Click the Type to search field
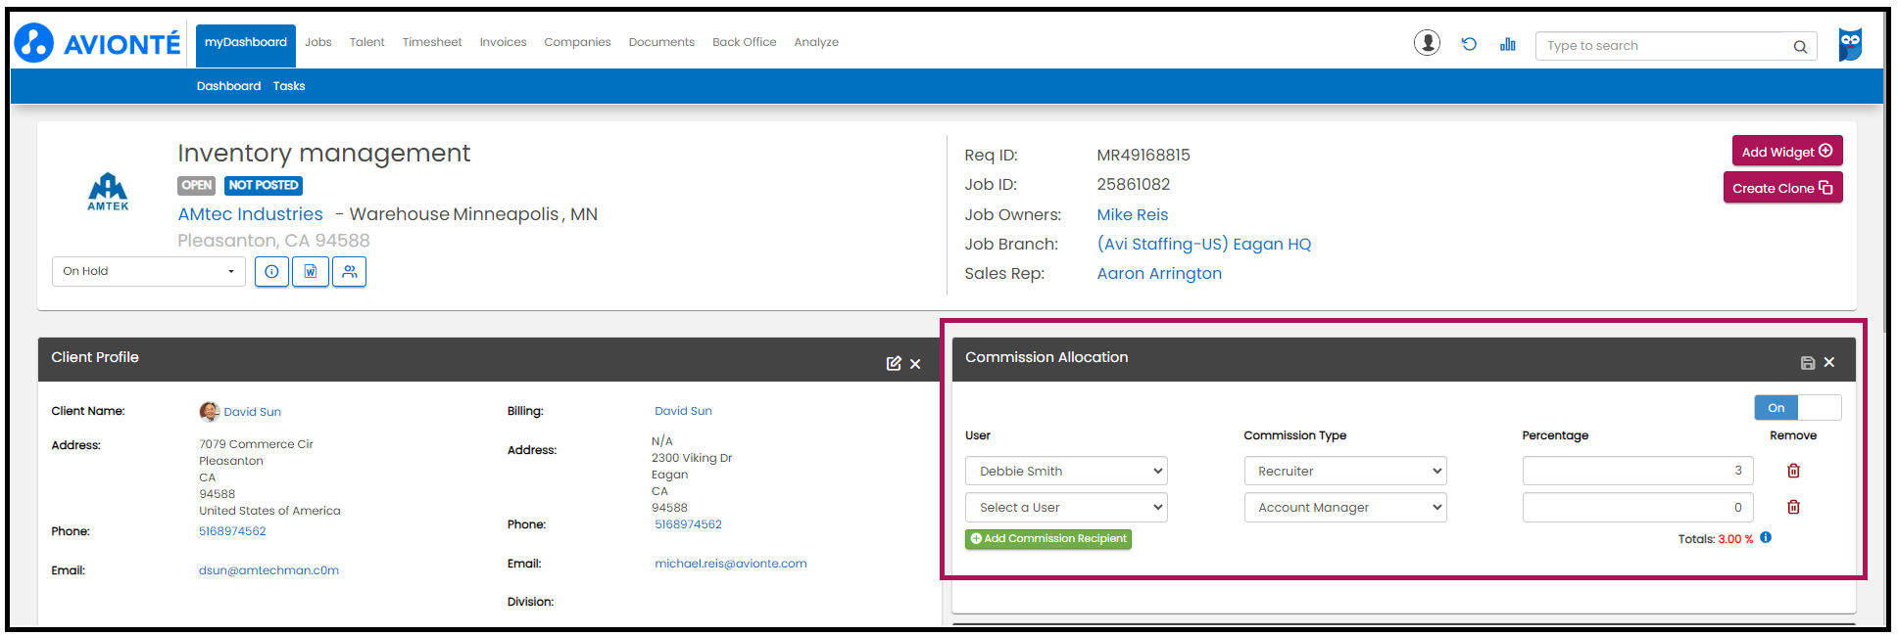The width and height of the screenshot is (1898, 635). 1666,46
